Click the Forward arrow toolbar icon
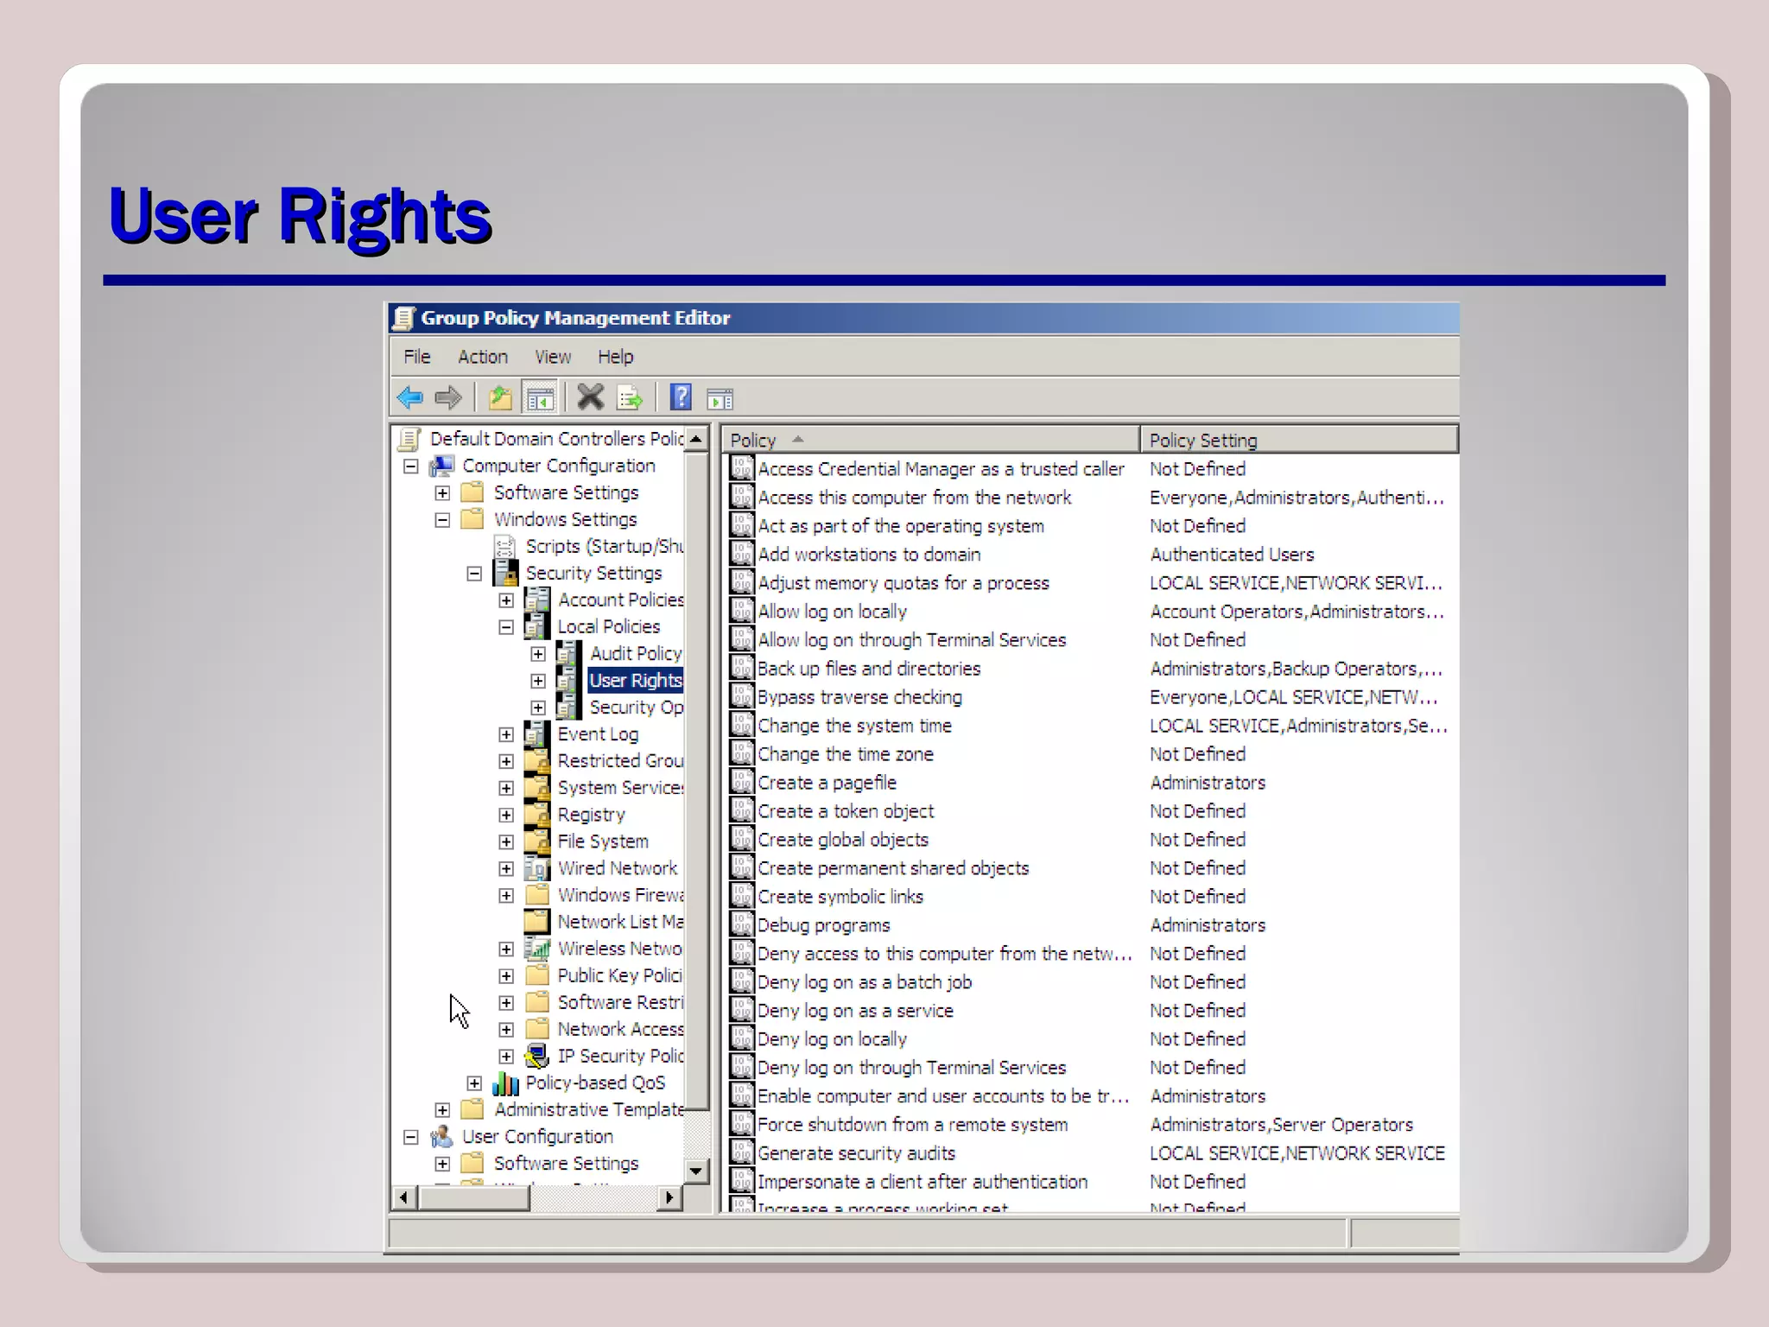1769x1327 pixels. click(x=448, y=398)
